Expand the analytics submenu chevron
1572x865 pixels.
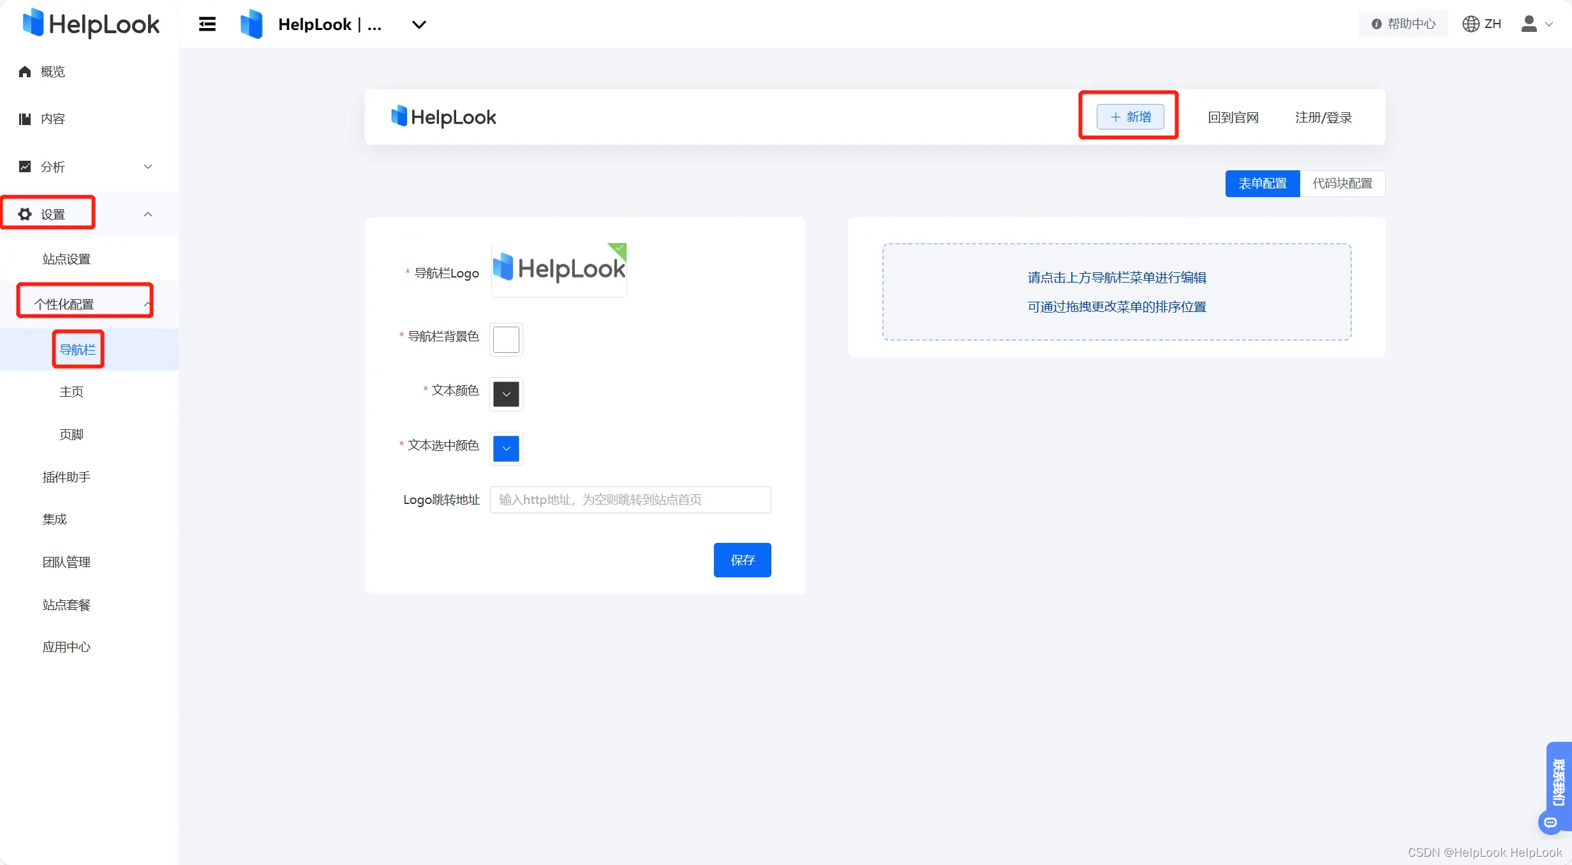click(148, 166)
